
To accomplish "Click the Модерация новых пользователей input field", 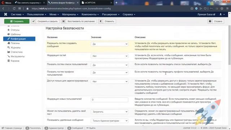I will point(109,100).
